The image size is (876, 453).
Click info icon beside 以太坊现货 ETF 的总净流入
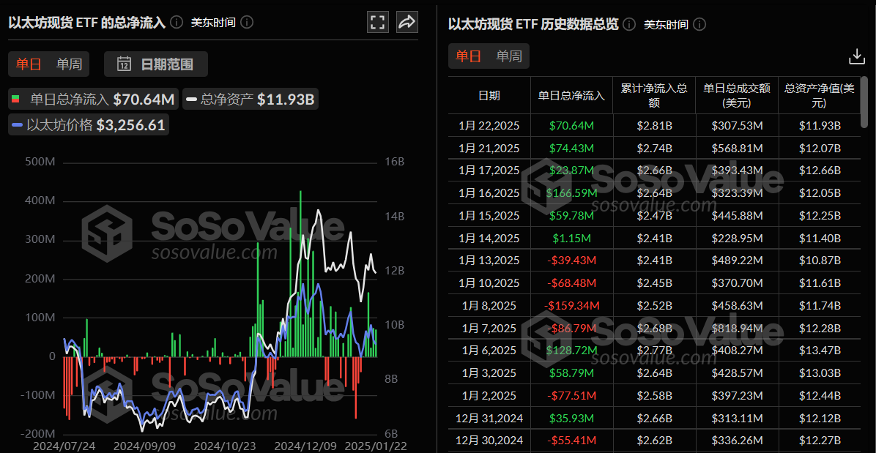point(177,22)
